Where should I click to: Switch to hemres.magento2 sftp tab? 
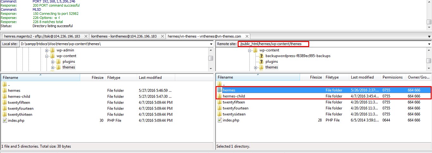pyautogui.click(x=45, y=36)
